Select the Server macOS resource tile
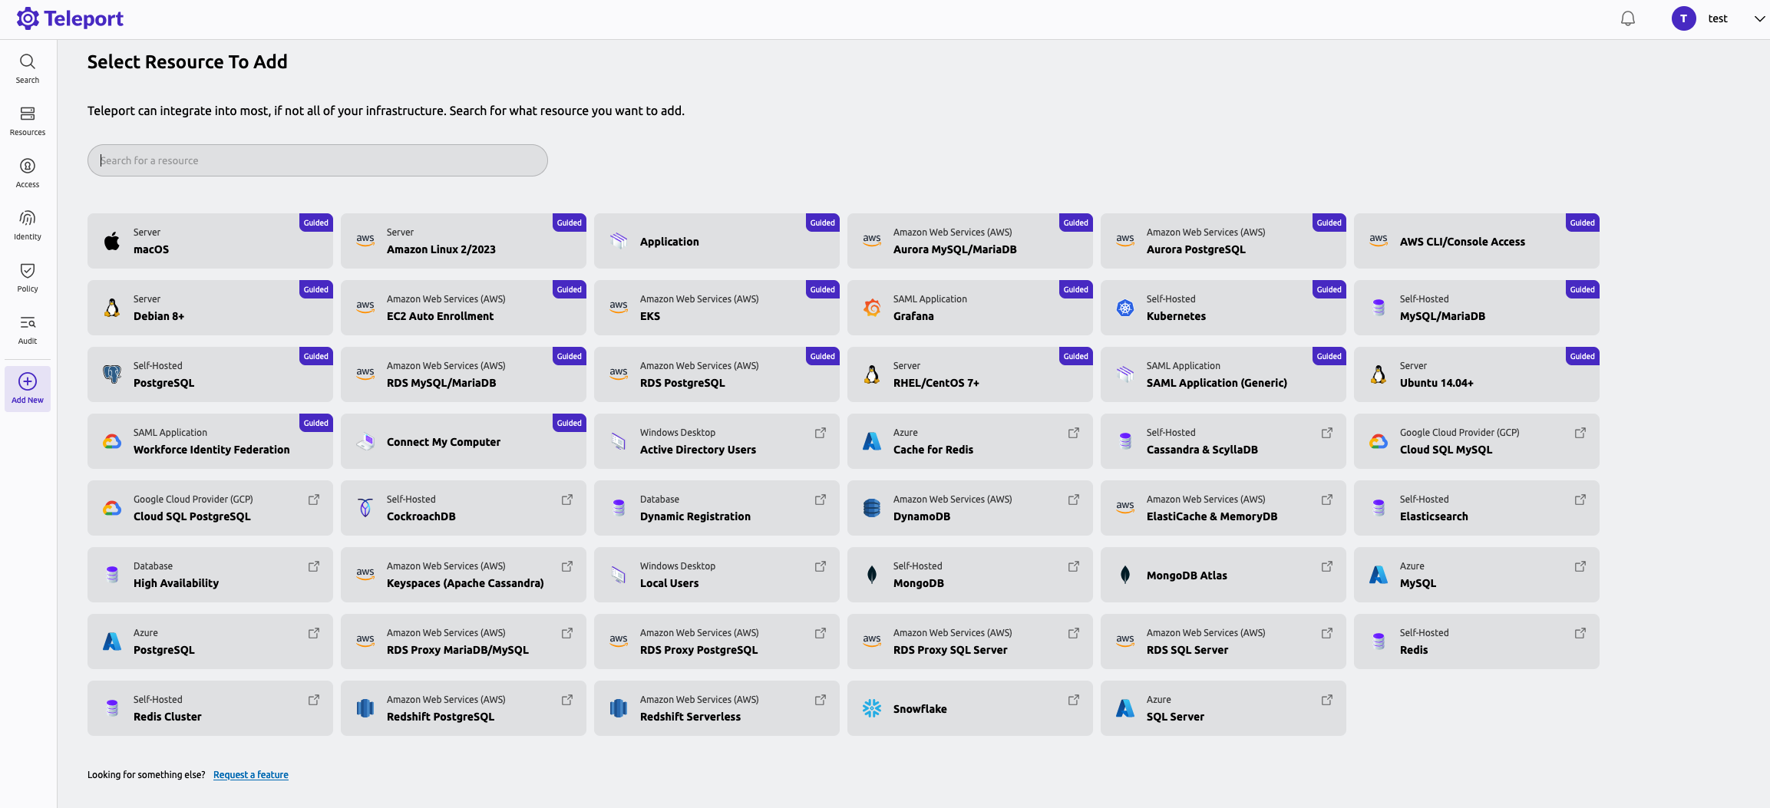The image size is (1770, 808). [x=210, y=241]
